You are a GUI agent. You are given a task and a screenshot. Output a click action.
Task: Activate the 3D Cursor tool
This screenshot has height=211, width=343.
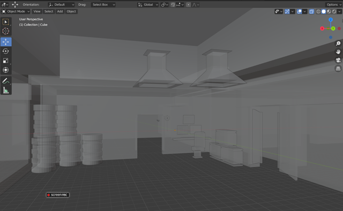6,31
